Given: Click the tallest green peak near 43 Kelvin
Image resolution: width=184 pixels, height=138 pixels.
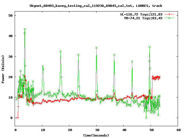Looking at the screenshot, I should (x=25, y=29).
